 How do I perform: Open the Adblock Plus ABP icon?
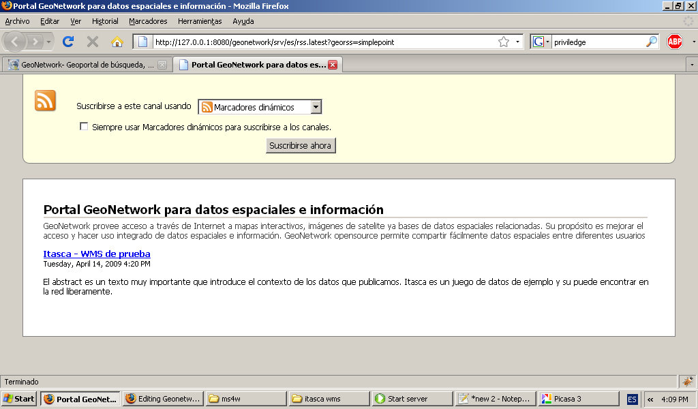[x=675, y=42]
